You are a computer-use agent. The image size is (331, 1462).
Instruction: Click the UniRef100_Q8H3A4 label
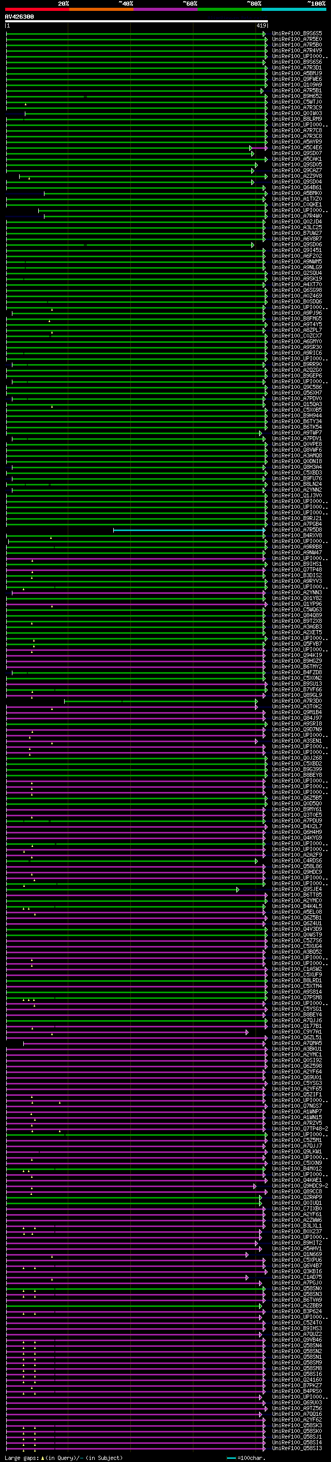(297, 467)
